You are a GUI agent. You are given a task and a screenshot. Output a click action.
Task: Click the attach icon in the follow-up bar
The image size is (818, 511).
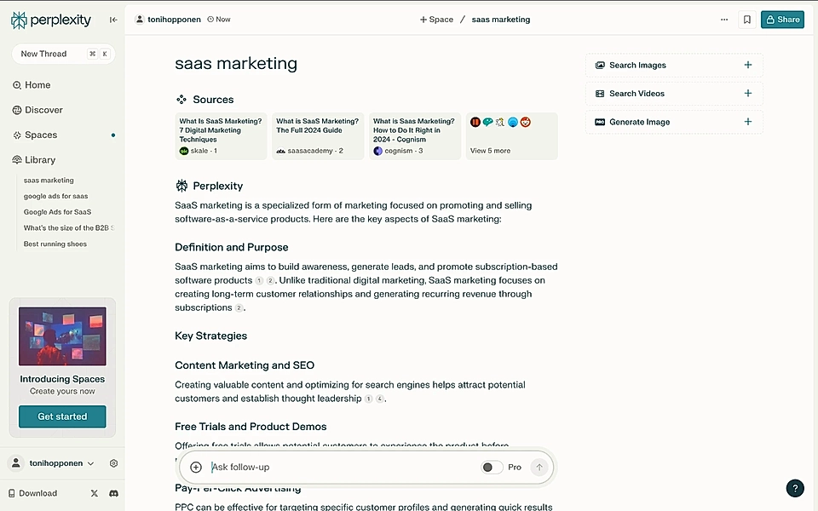click(196, 467)
